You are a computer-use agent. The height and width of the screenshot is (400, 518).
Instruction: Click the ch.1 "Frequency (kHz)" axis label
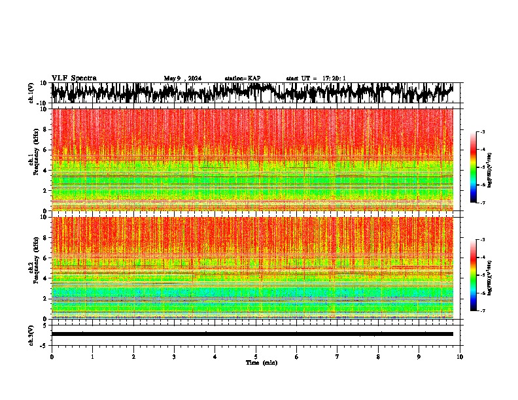[x=36, y=152]
